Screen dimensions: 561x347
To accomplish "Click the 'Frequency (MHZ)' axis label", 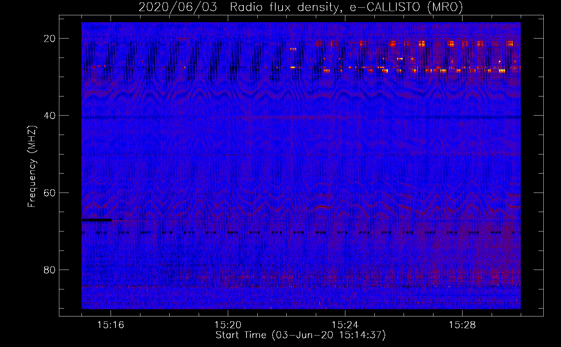I will tap(32, 167).
